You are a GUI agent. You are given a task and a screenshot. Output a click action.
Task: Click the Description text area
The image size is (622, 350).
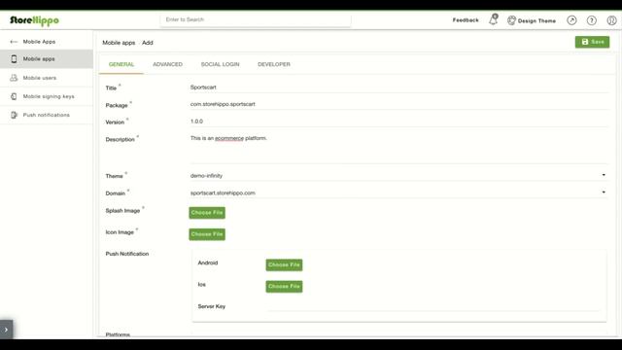pos(398,149)
